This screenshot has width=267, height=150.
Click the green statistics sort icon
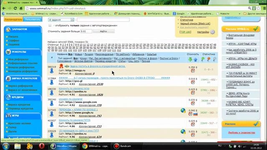pos(203,59)
